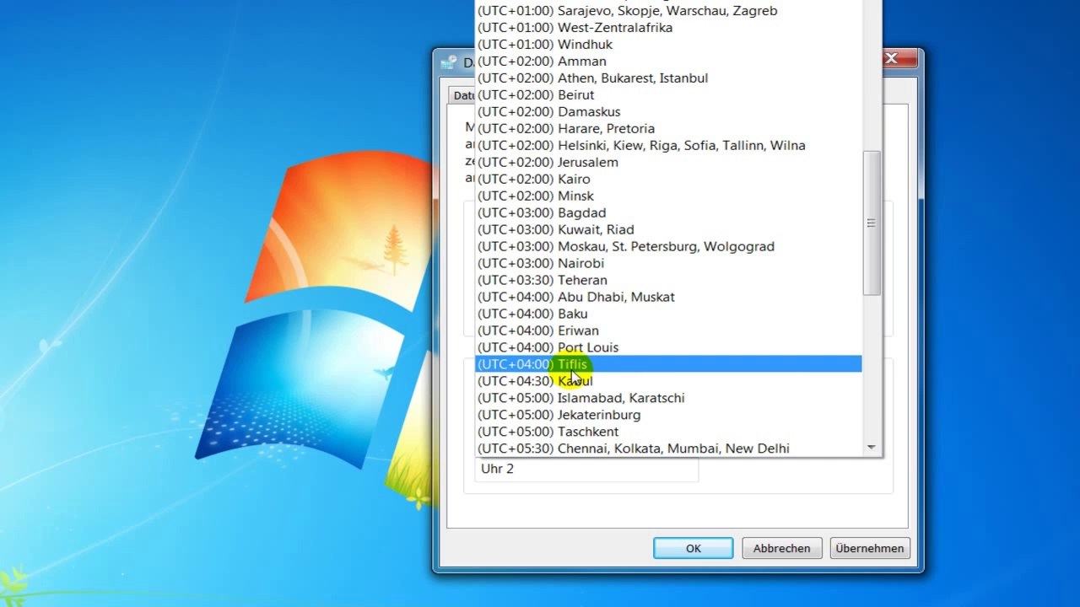Select the Bagdad time zone
The width and height of the screenshot is (1080, 607).
(x=668, y=213)
